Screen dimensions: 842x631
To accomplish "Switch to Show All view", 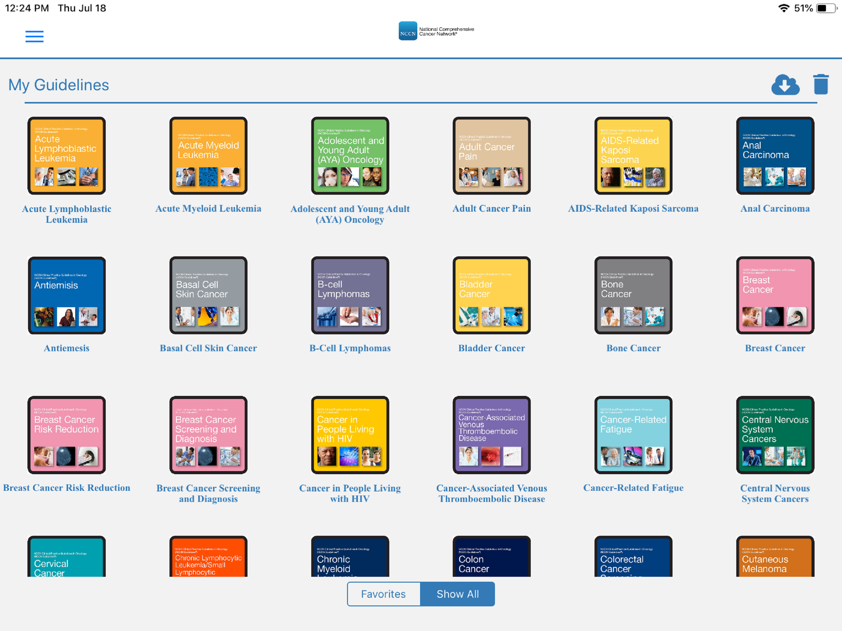I will [x=458, y=594].
